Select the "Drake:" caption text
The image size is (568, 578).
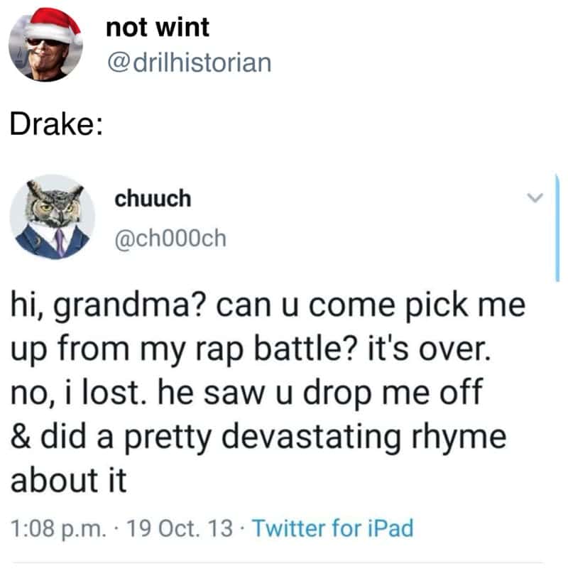click(55, 124)
